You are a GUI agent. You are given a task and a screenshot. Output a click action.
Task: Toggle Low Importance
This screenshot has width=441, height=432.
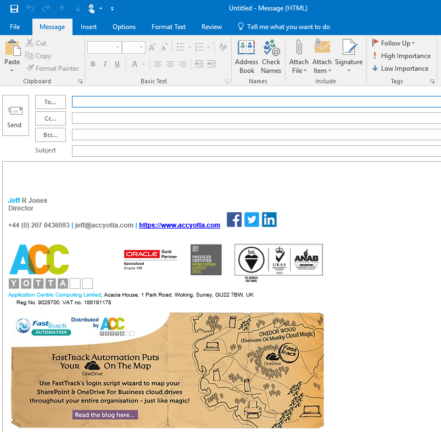[400, 68]
